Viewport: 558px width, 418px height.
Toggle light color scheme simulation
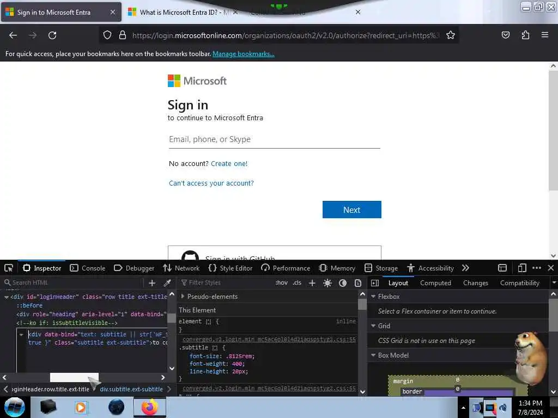coord(327,283)
